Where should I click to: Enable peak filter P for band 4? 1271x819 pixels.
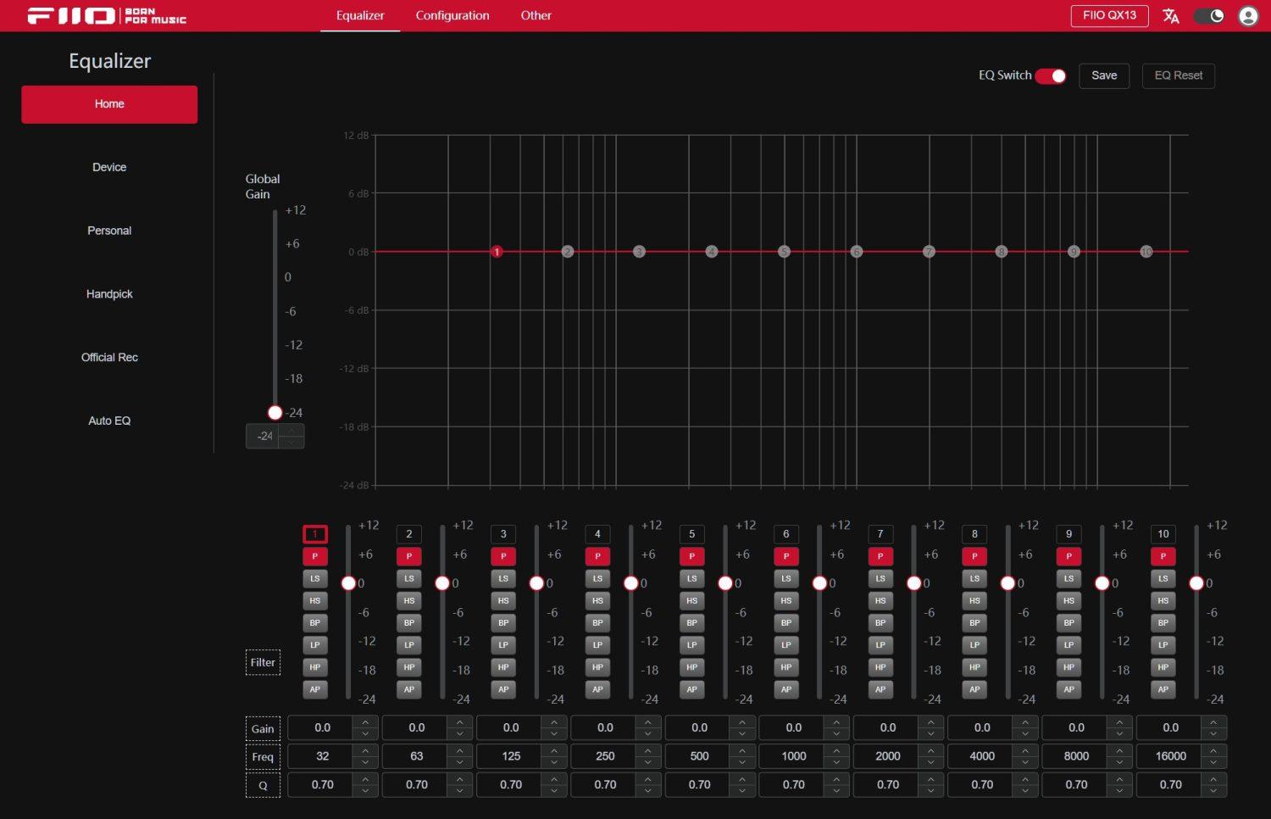point(597,556)
